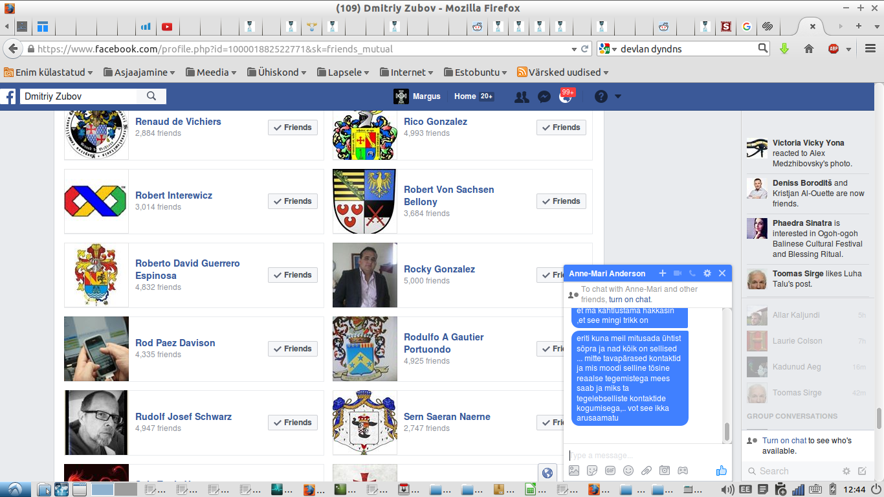Open the GIF picker in chat

(610, 470)
